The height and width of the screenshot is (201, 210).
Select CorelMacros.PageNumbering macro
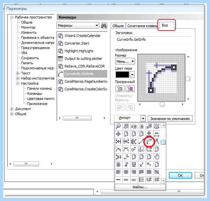83,81
